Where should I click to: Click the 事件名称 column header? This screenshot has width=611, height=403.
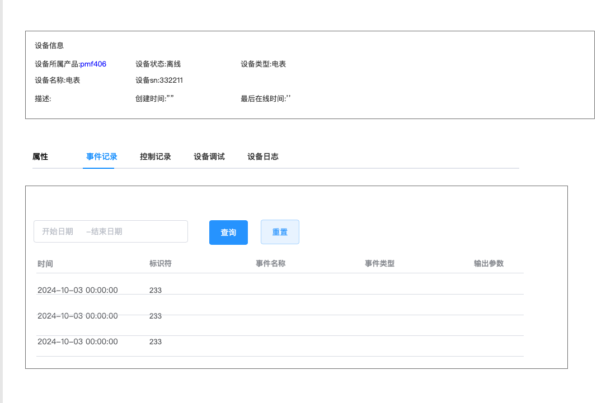[x=270, y=264]
